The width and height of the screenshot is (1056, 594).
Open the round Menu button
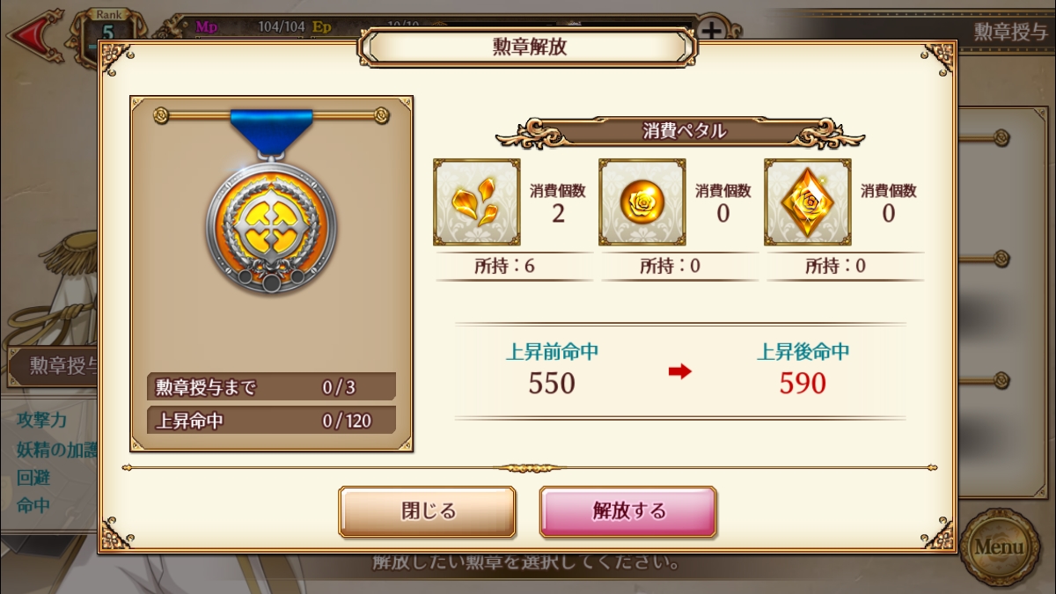pos(999,546)
